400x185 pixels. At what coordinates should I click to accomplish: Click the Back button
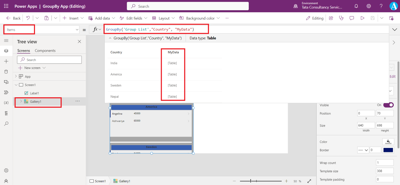tap(13, 18)
